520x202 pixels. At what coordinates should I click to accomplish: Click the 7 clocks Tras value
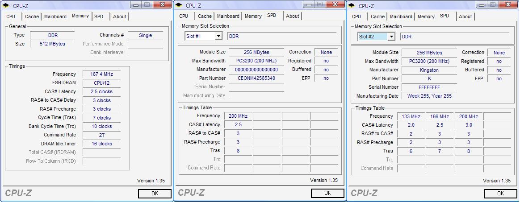pos(101,118)
